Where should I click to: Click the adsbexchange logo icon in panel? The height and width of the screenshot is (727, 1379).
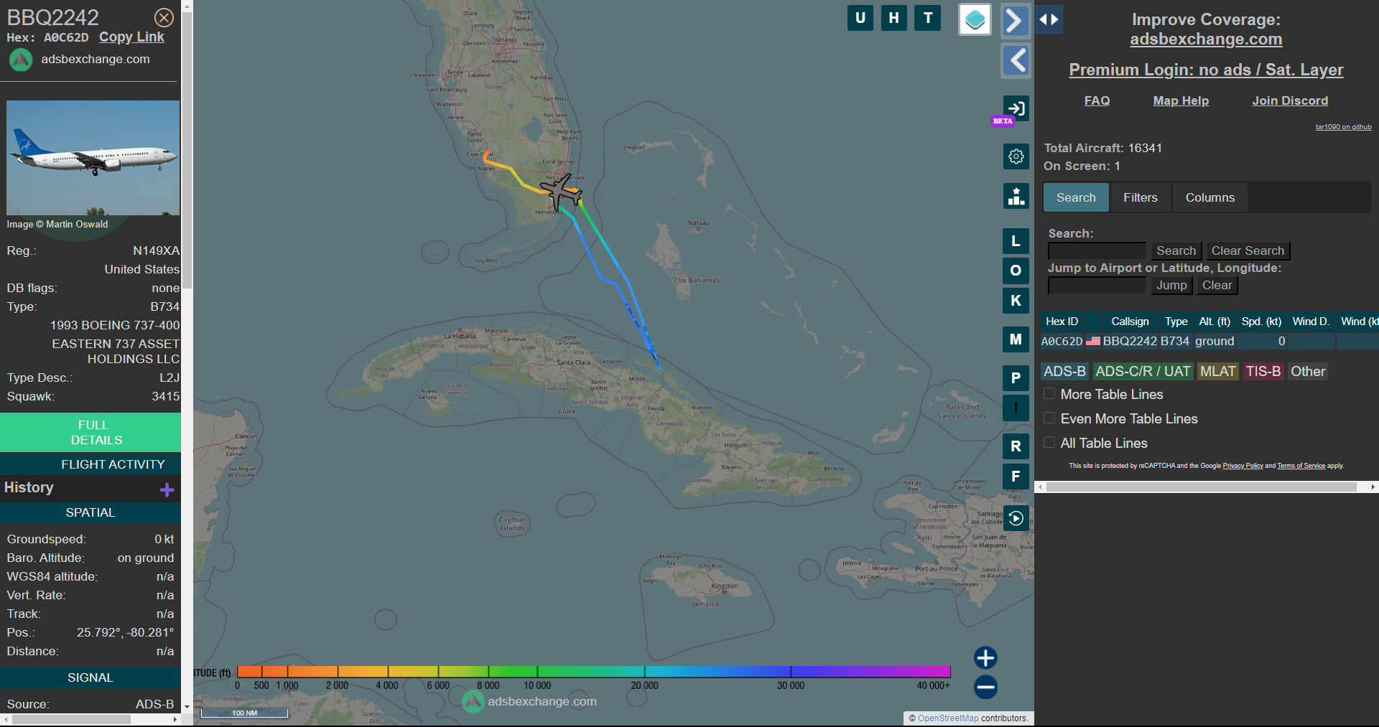click(x=21, y=60)
